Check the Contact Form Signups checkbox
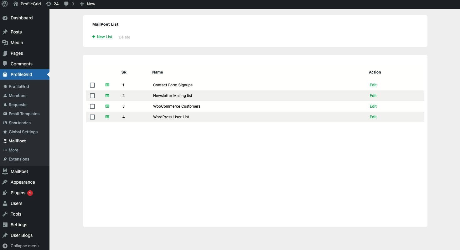Image resolution: width=460 pixels, height=250 pixels. [x=92, y=85]
